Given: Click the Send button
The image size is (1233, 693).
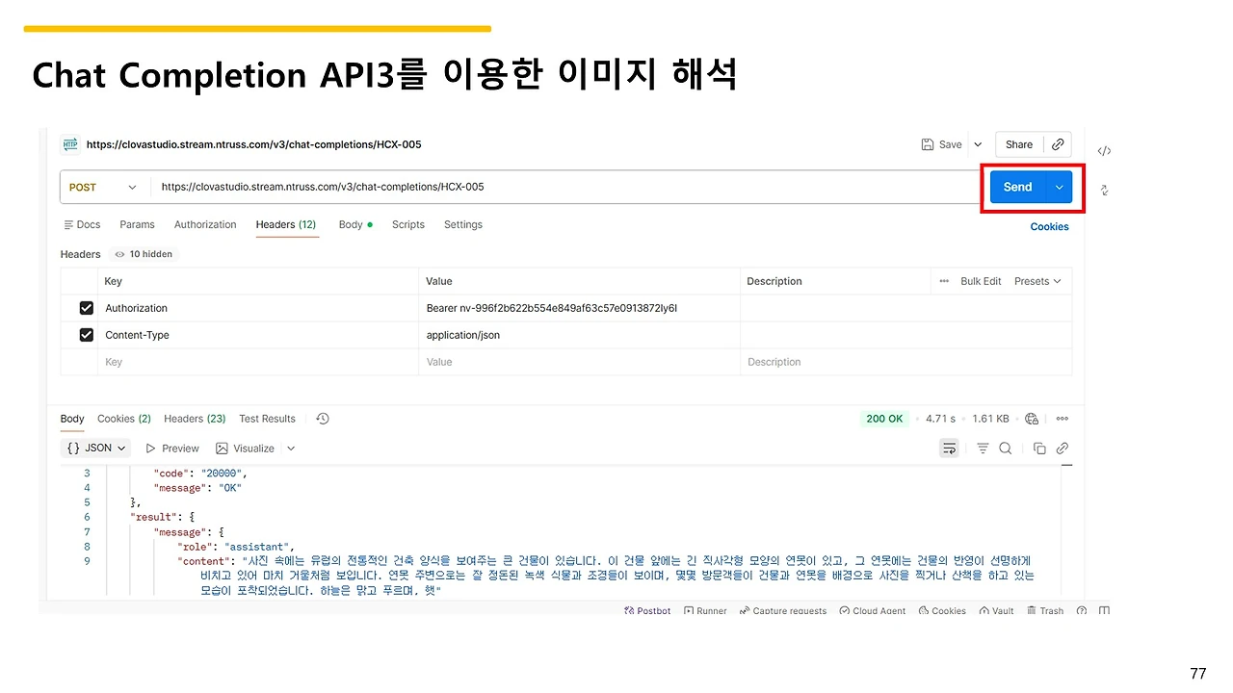Looking at the screenshot, I should 1017,187.
